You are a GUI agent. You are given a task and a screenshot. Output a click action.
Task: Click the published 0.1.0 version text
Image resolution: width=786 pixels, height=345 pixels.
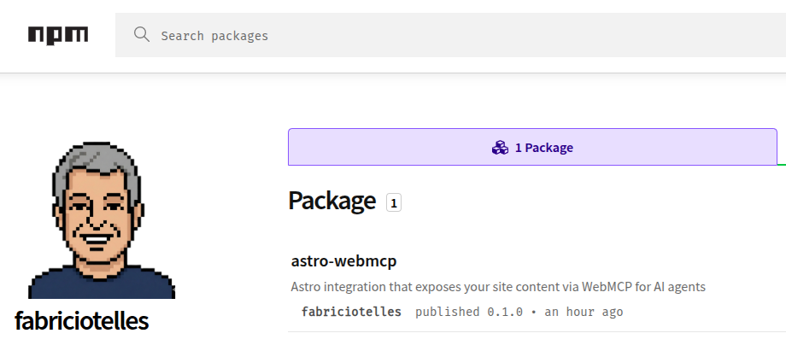[x=469, y=312]
